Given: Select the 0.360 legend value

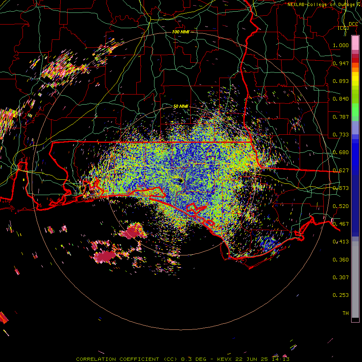Looking at the screenshot, I should pyautogui.click(x=341, y=260).
